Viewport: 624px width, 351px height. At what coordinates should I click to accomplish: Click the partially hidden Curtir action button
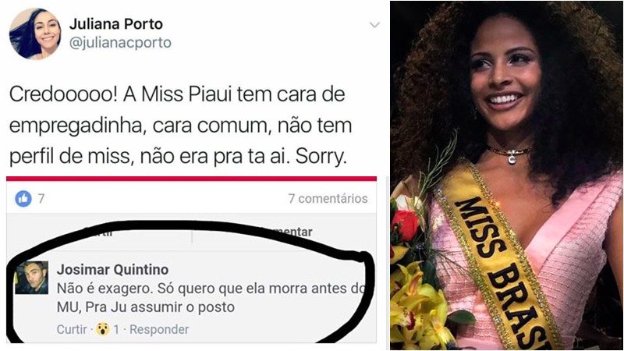[x=98, y=232]
